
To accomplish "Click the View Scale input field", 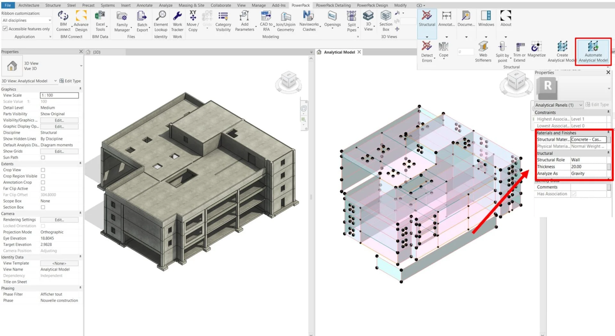I will [x=59, y=95].
